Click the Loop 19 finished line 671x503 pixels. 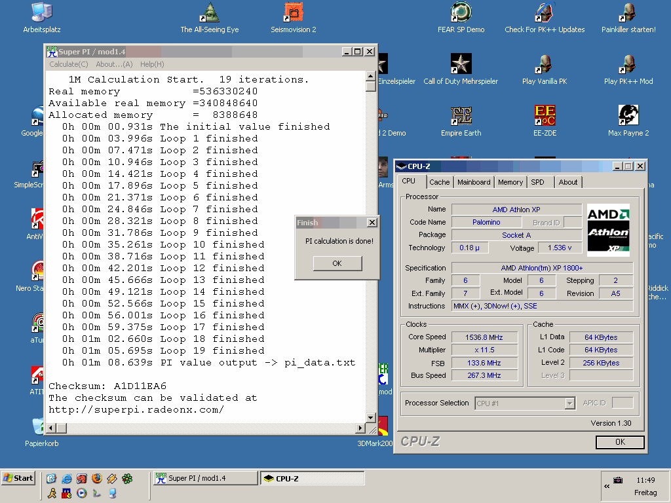tap(163, 351)
